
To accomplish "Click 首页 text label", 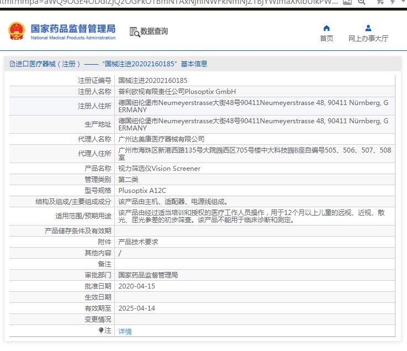I will (x=326, y=39).
